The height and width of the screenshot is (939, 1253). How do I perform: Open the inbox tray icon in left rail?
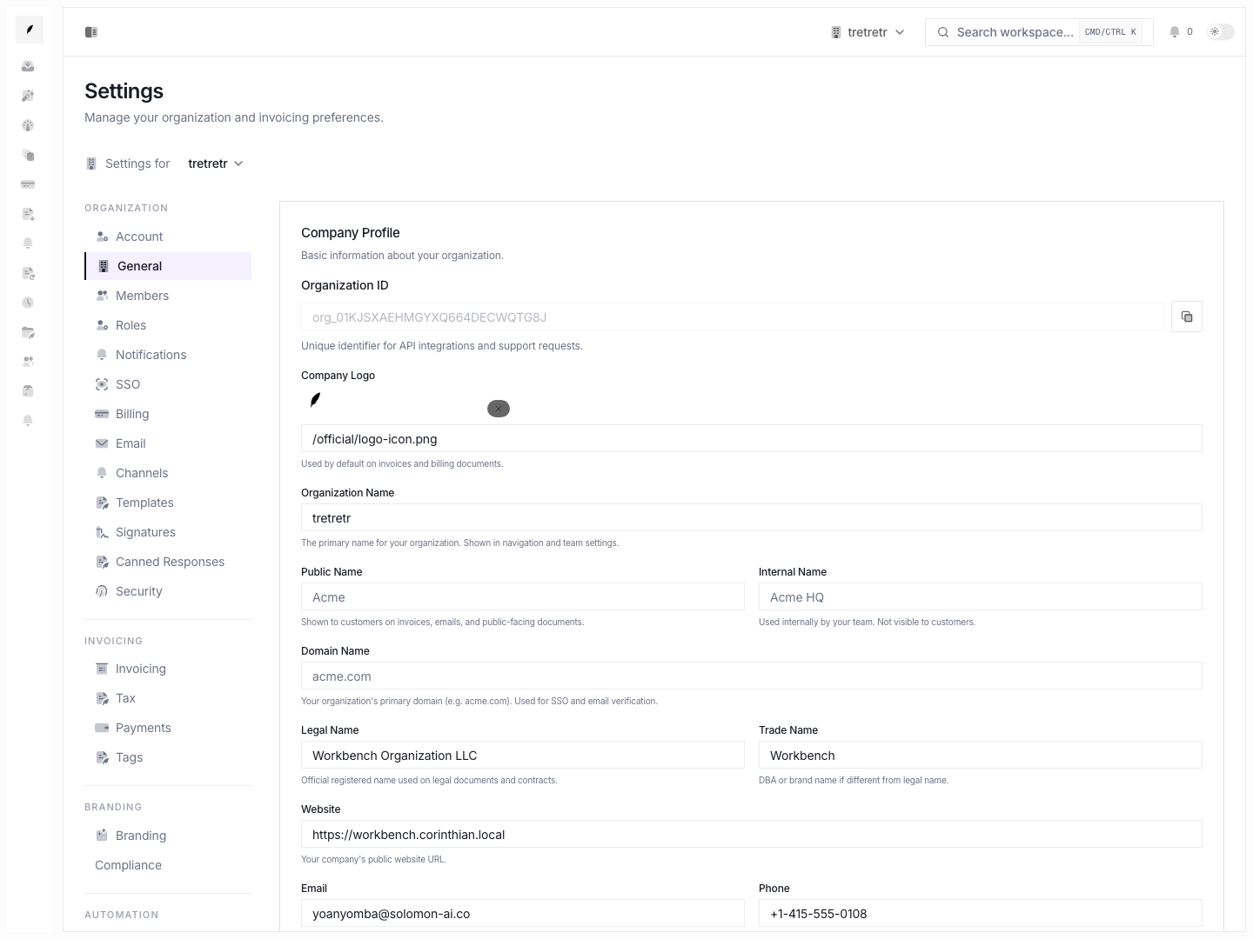coord(28,66)
